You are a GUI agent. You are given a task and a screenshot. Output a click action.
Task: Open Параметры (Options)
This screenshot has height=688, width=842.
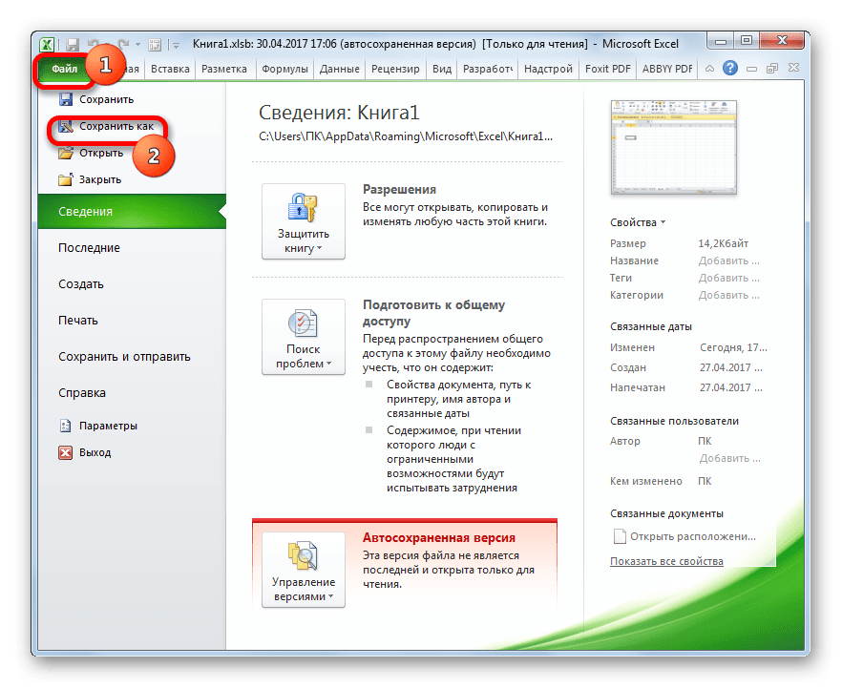pyautogui.click(x=98, y=426)
